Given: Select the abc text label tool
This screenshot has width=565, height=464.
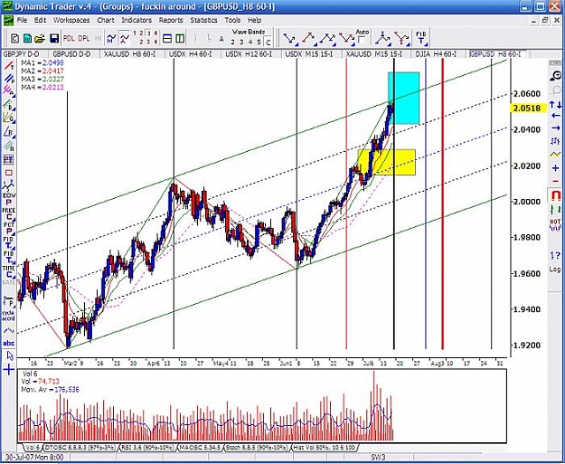Looking at the screenshot, I should (x=9, y=343).
